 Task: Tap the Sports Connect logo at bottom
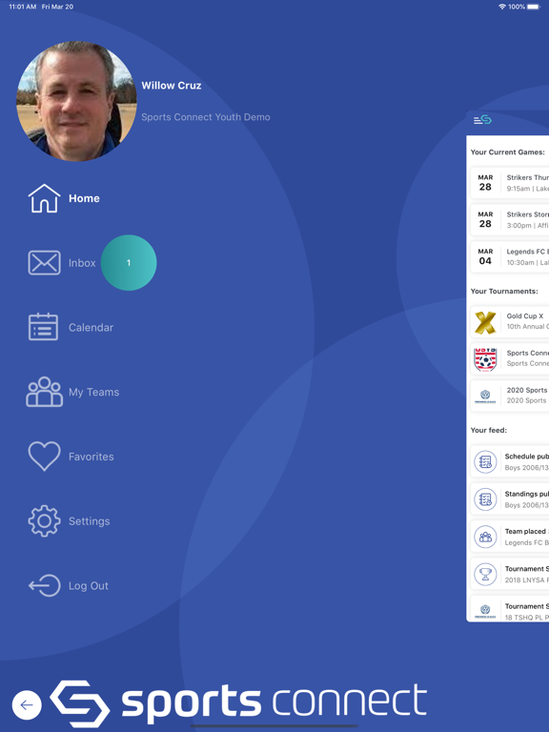click(238, 702)
